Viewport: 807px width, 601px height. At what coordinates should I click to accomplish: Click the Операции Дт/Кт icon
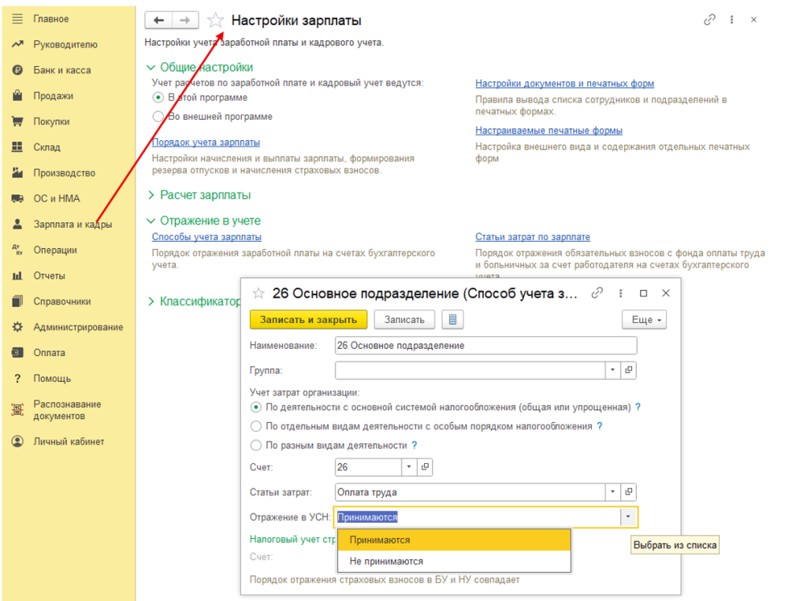pos(17,250)
